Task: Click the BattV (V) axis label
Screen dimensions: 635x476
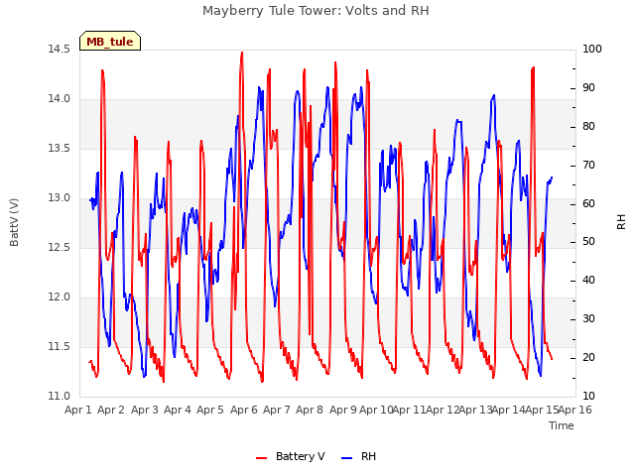Action: (x=14, y=222)
